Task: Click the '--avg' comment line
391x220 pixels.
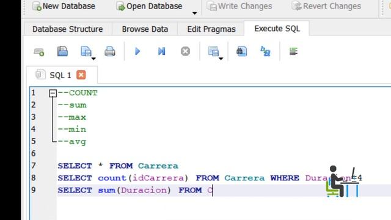Action: [72, 142]
